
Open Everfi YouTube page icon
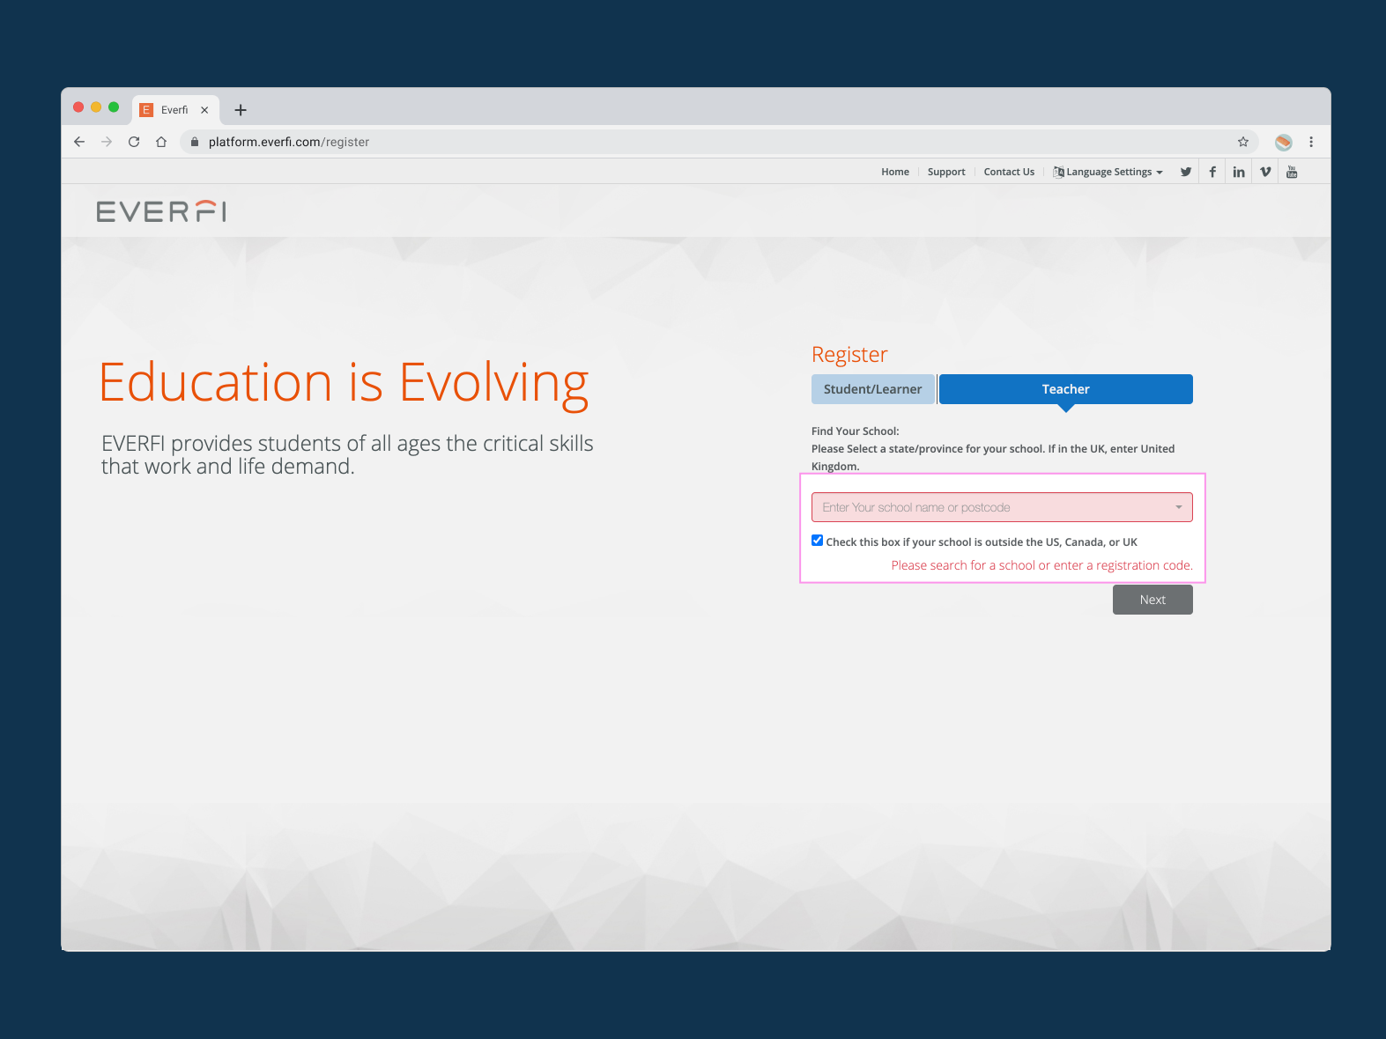coord(1292,172)
